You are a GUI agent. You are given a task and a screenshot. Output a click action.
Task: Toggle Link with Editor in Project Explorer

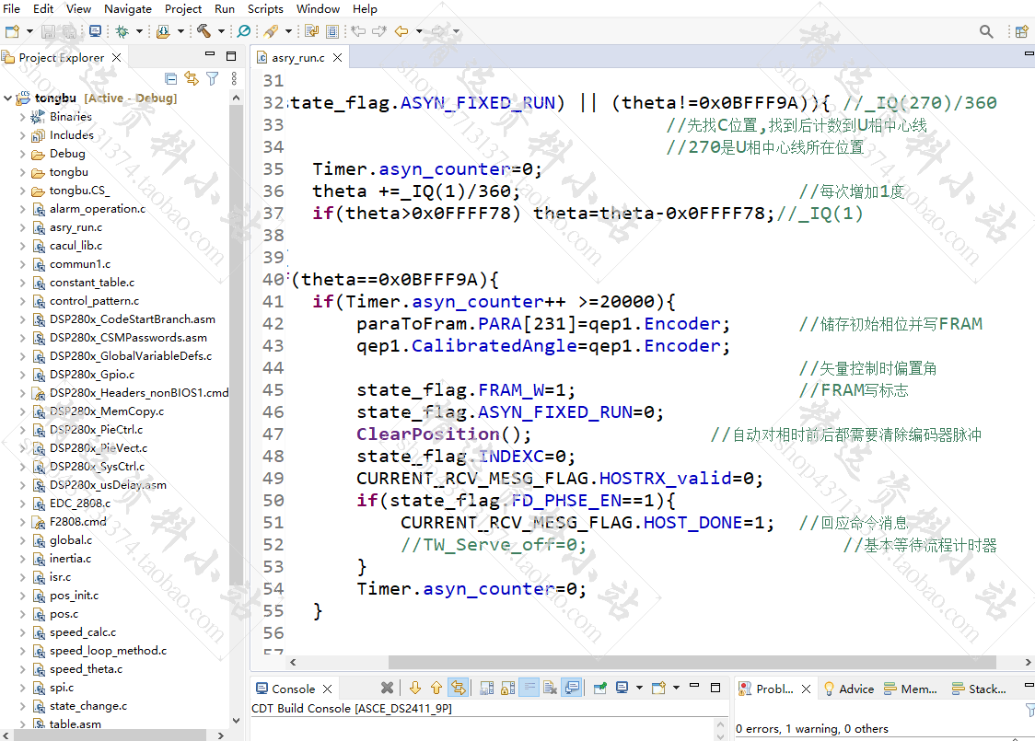(x=192, y=79)
